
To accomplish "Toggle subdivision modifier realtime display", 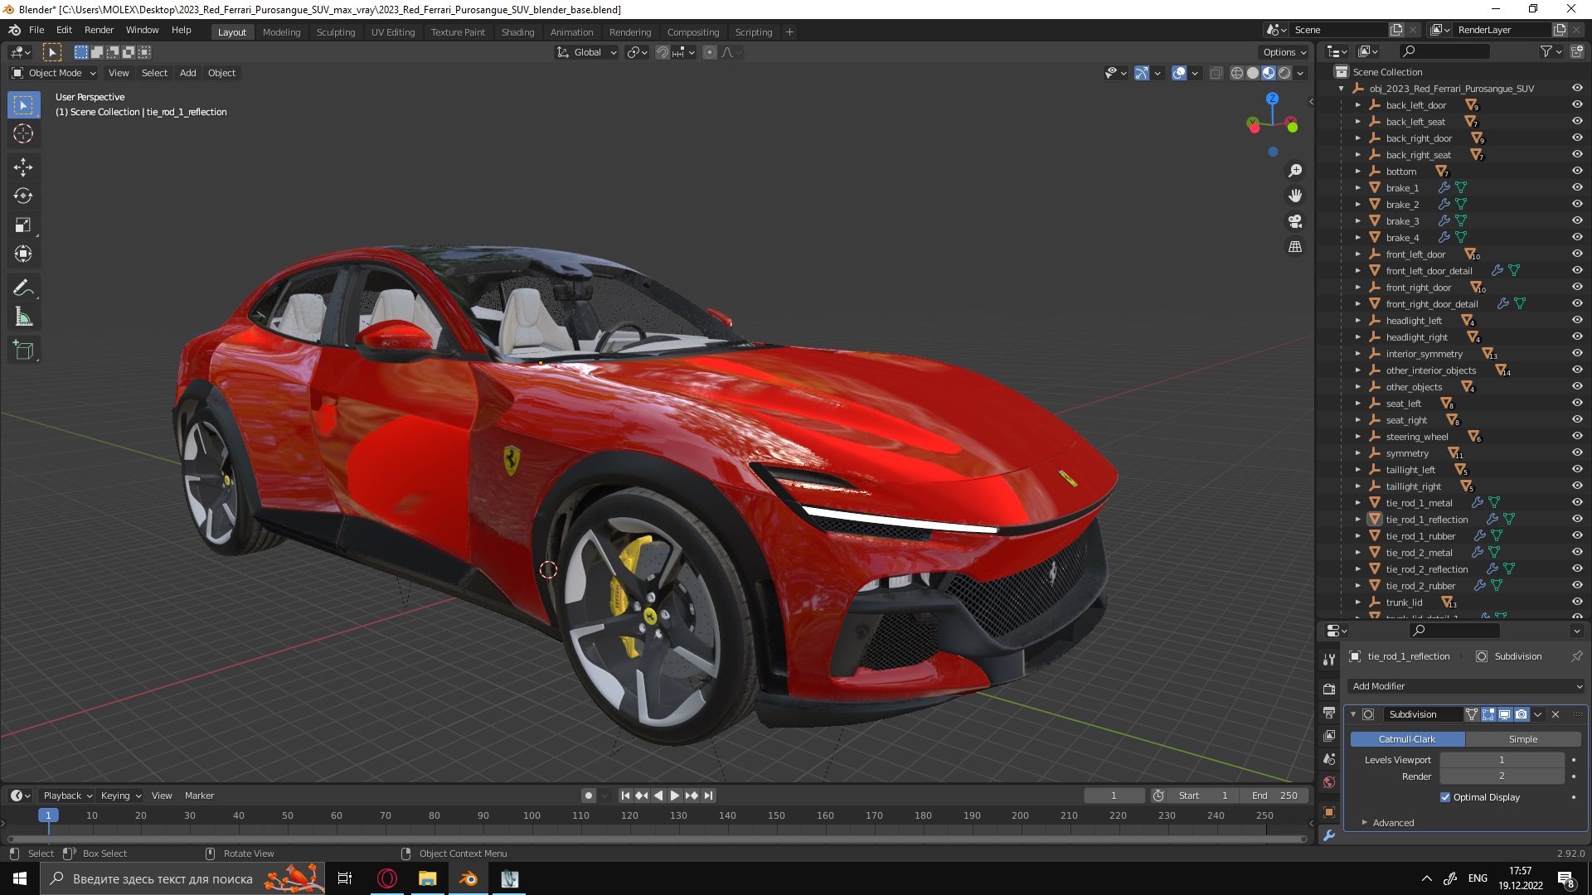I will pos(1505,714).
